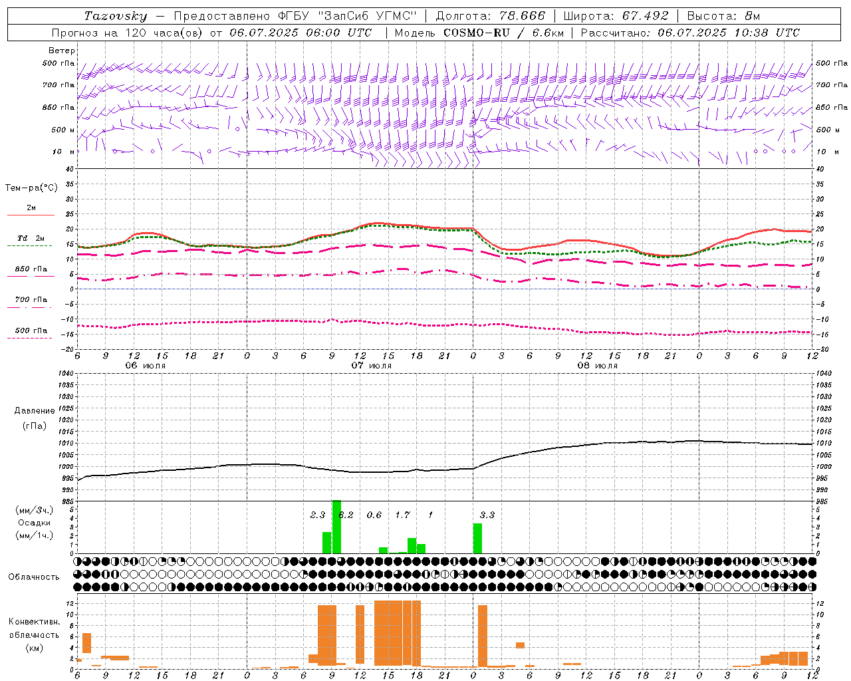The width and height of the screenshot is (851, 681).
Task: Click the solid line 2м temperature legend swatch
Action: tap(31, 215)
